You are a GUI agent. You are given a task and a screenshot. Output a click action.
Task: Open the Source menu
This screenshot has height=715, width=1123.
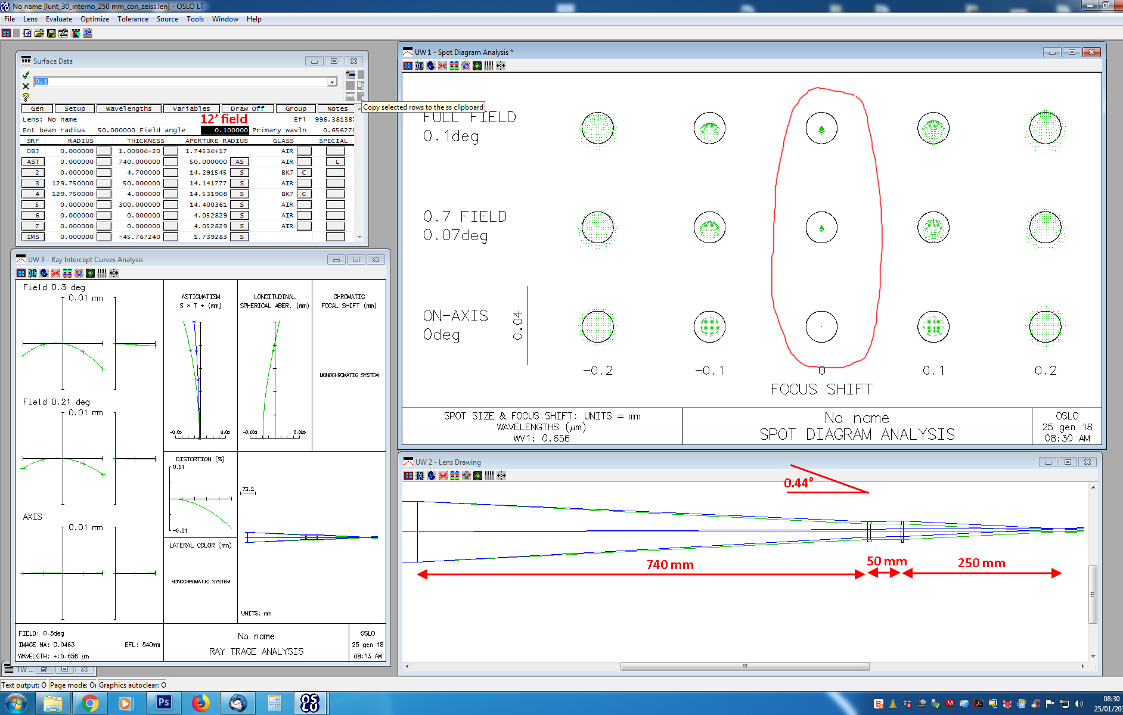click(167, 19)
